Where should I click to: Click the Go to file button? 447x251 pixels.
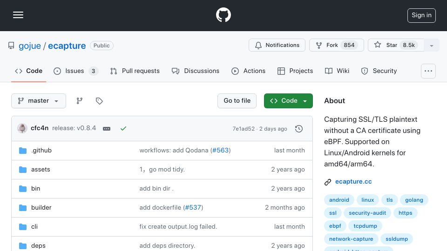click(x=237, y=101)
